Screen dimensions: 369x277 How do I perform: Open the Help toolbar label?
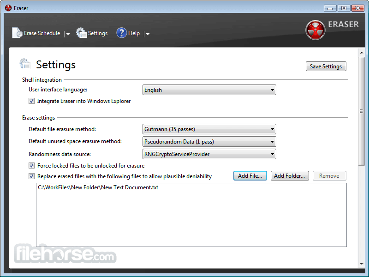134,33
